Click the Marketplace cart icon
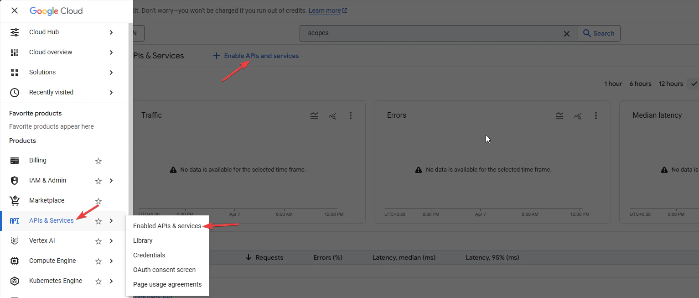 15,201
